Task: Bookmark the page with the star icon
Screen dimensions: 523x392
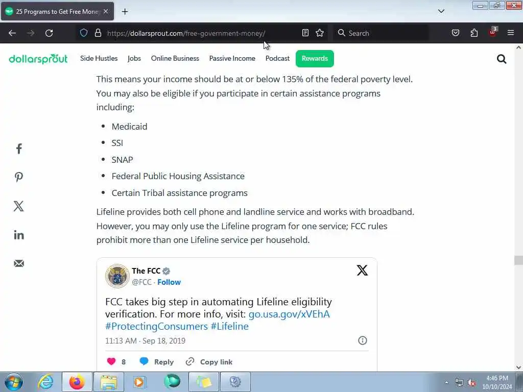Action: (x=320, y=33)
